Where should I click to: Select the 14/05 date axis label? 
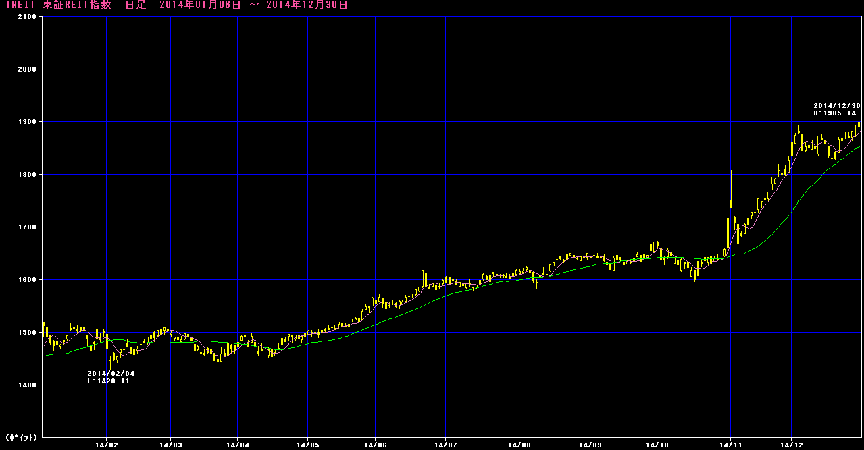click(x=307, y=445)
